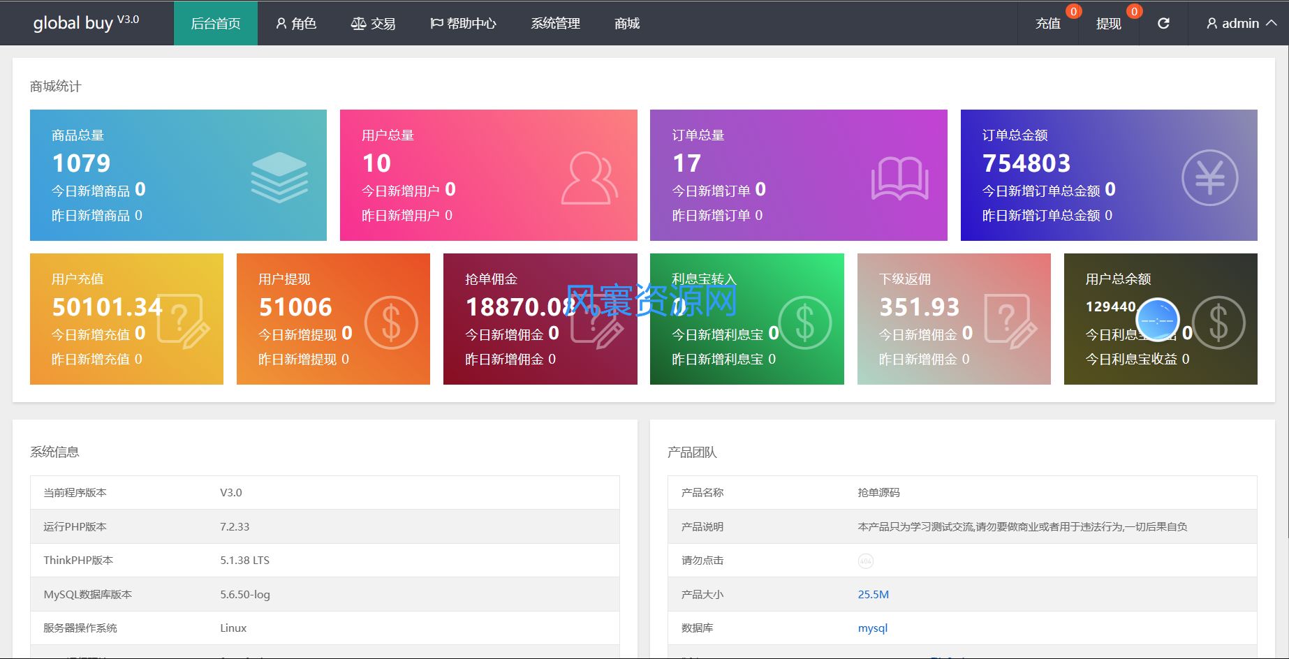Open the 系统管理 menu item

555,23
